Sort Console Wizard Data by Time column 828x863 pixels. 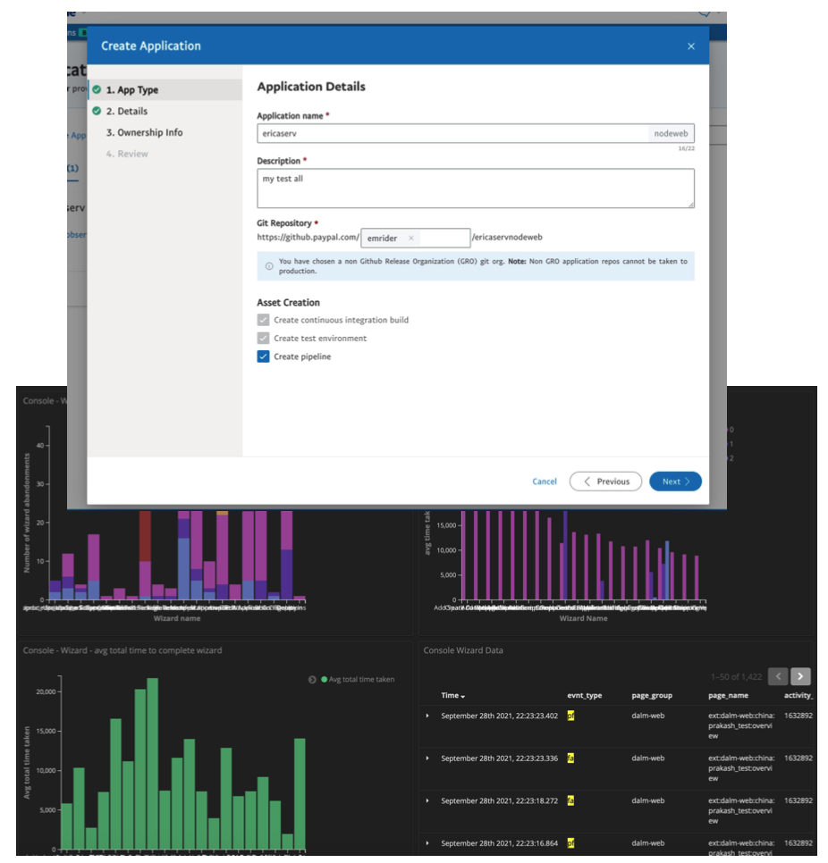point(452,696)
